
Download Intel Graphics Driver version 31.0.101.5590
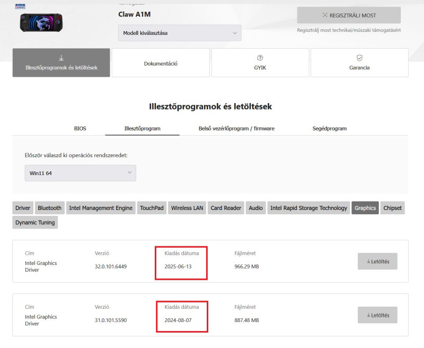click(x=377, y=315)
